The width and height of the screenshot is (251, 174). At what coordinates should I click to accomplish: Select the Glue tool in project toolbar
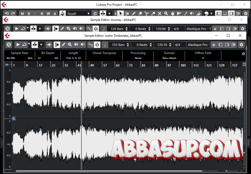[153, 14]
